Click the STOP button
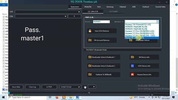The height and width of the screenshot is (100, 178). pos(49,87)
